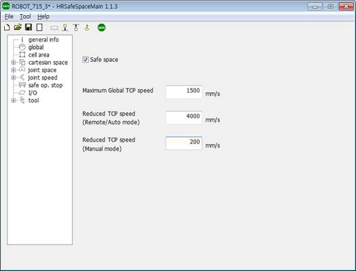This screenshot has width=356, height=271.
Task: Click the general info 'i' tree icon
Action: tap(22, 39)
